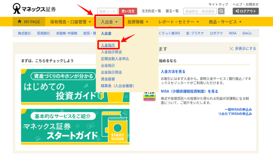
Task: Select 出金指示 in the dropdown
Action: click(x=108, y=65)
